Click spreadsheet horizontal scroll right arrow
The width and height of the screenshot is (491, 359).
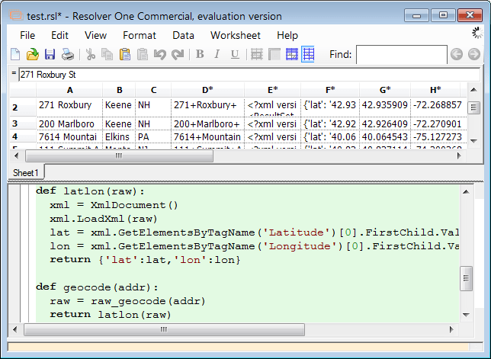(x=459, y=155)
